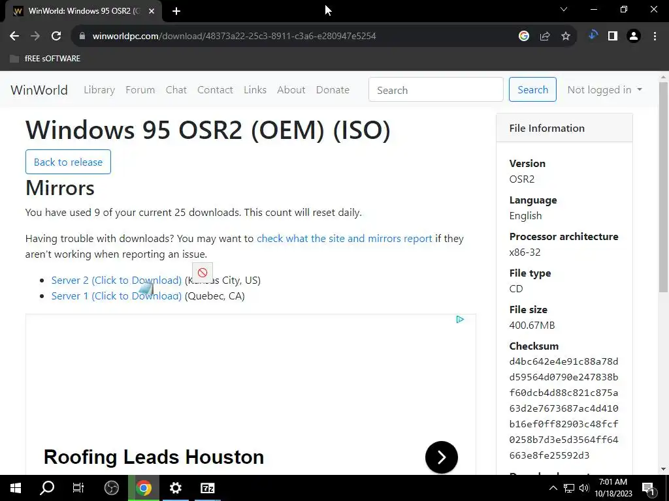Open Settings from the taskbar
The width and height of the screenshot is (669, 501).
pyautogui.click(x=175, y=488)
